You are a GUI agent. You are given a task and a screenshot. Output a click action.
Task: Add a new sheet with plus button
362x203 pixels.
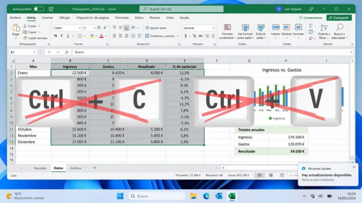point(94,168)
